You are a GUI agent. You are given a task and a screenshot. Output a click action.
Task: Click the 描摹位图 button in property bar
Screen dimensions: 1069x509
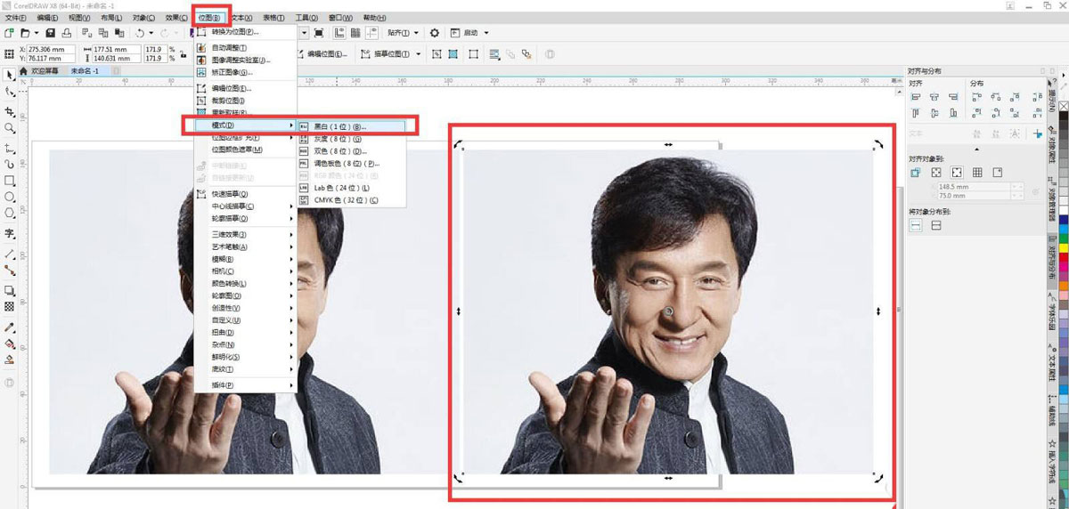coord(392,54)
